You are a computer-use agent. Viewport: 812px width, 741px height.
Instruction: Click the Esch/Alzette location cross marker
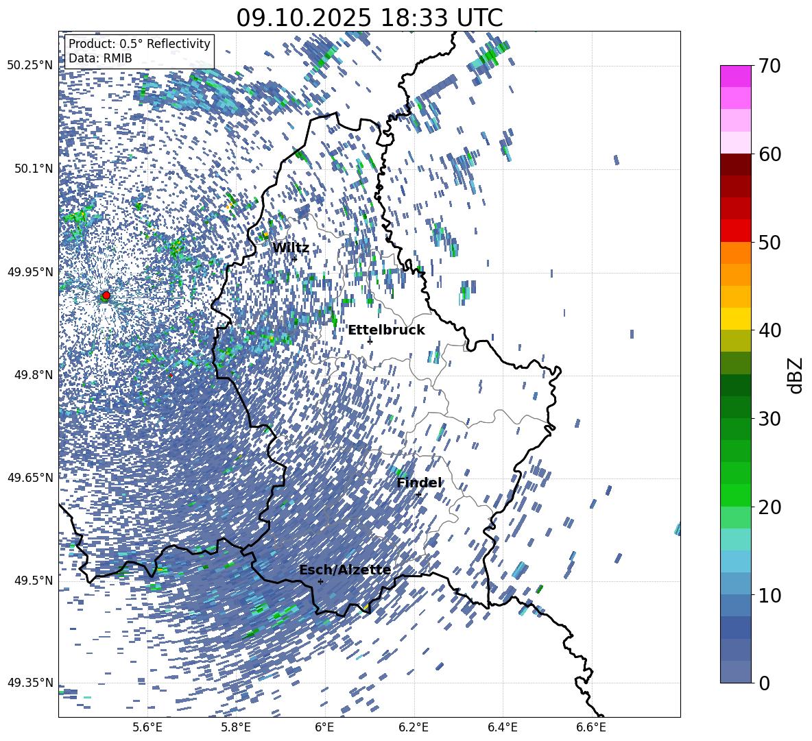tap(320, 581)
